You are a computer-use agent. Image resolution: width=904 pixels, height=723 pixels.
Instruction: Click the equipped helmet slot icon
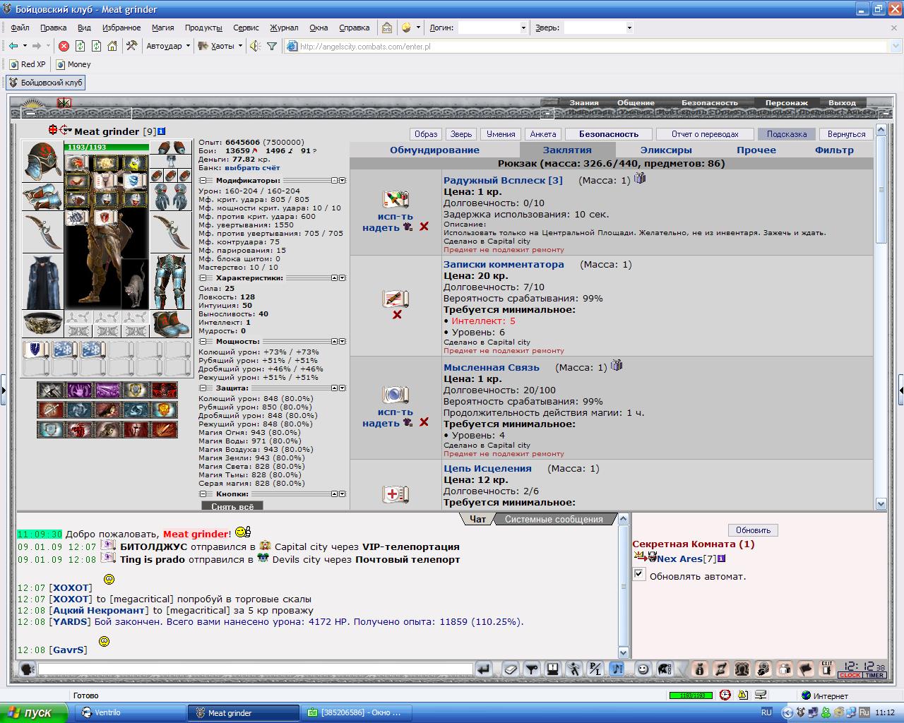tap(42, 162)
